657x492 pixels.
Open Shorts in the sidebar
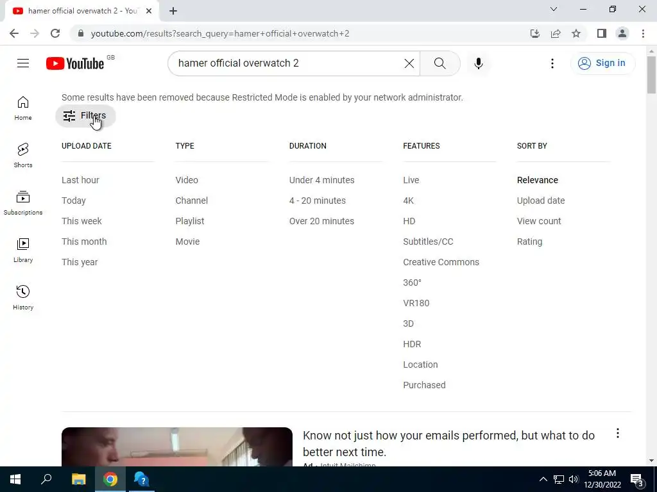(23, 156)
